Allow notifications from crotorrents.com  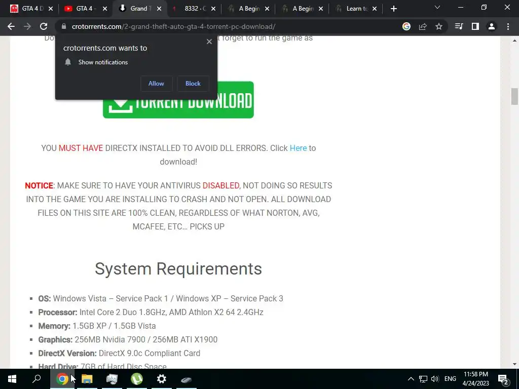tap(156, 84)
